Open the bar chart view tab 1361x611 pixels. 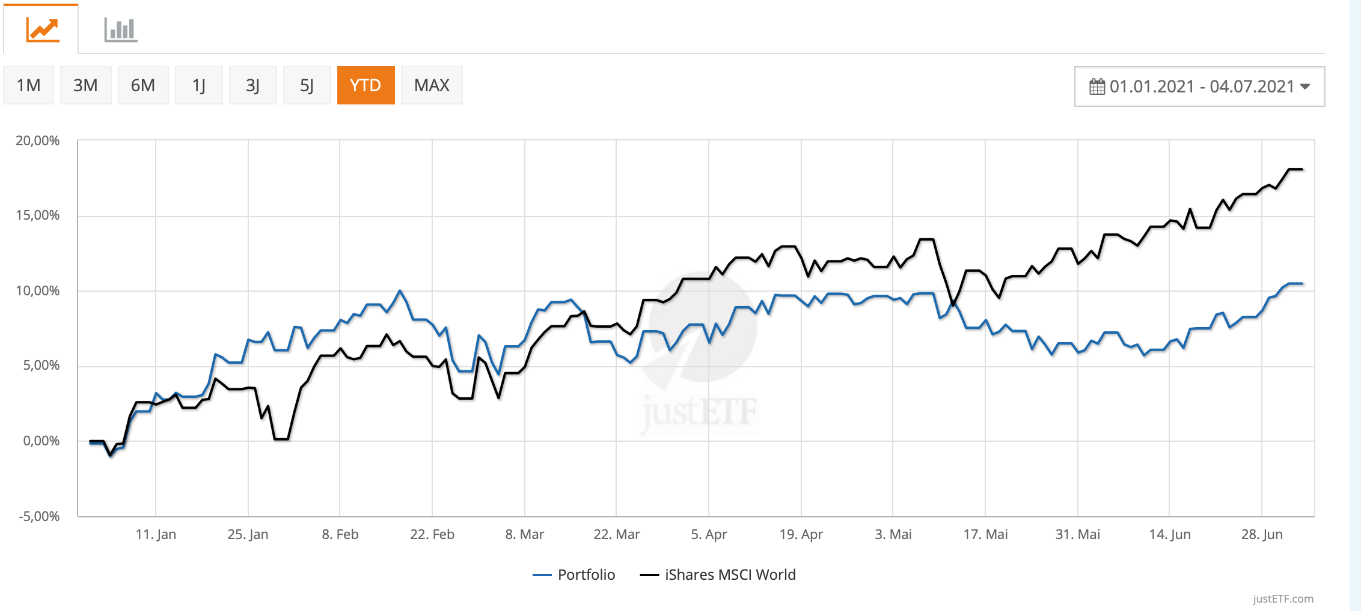pos(120,29)
